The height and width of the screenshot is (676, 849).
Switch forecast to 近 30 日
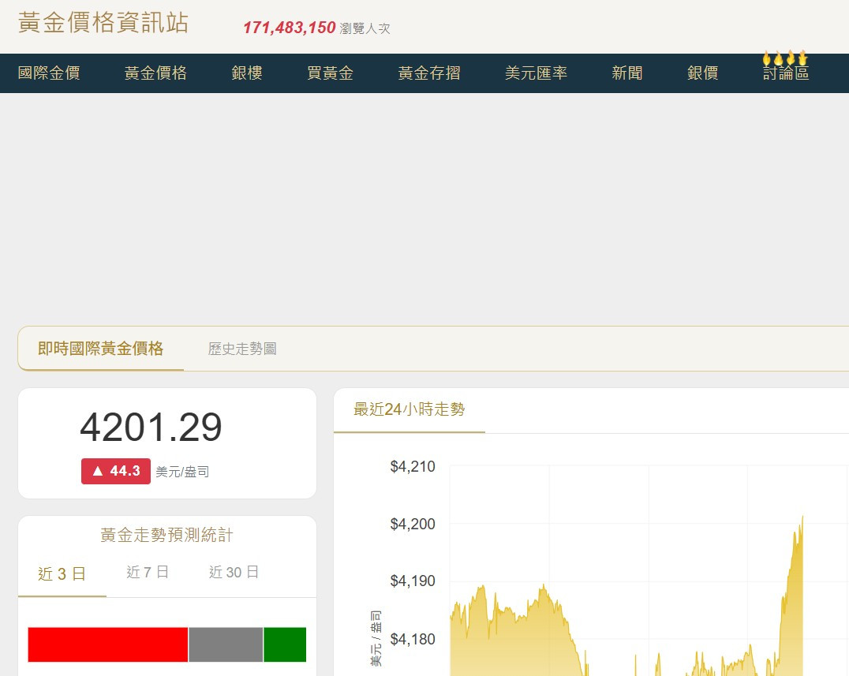tap(234, 573)
